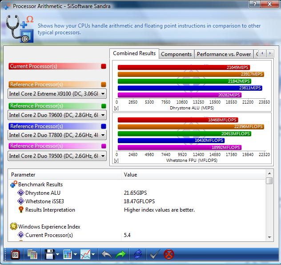Click the green 20453MFLOPS bar
The image size is (281, 265).
(x=185, y=134)
